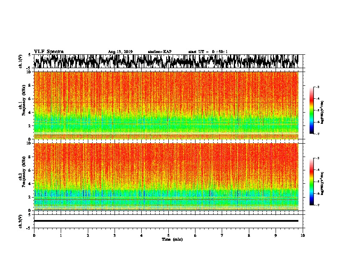Click the ch.1 spectrogram panel
The width and height of the screenshot is (341, 264).
click(x=166, y=105)
